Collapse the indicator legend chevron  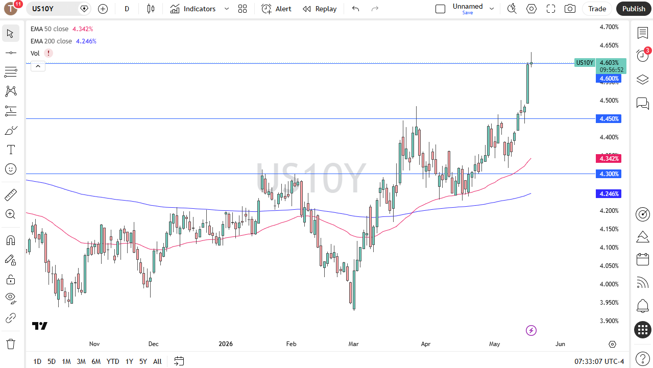click(38, 66)
